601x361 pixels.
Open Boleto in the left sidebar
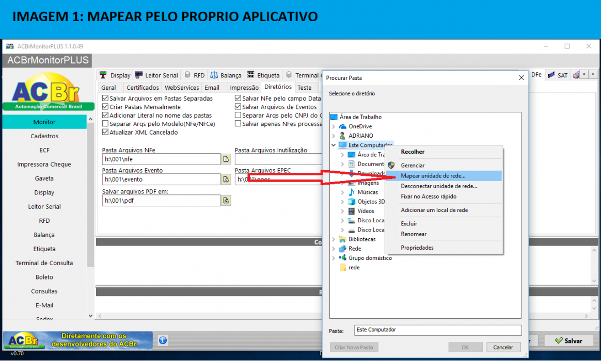click(44, 277)
